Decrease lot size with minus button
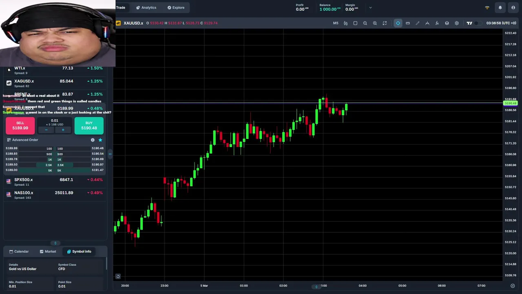The height and width of the screenshot is (294, 522). click(46, 130)
